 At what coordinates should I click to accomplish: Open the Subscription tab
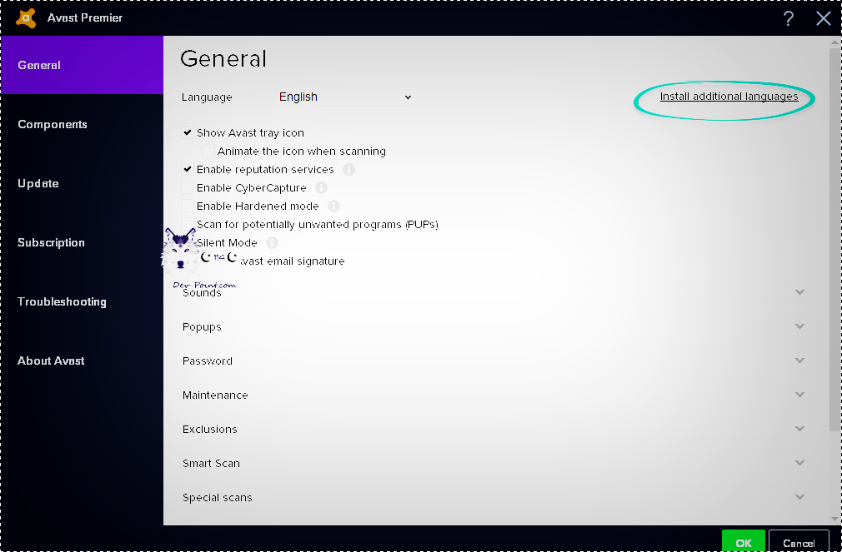click(82, 242)
